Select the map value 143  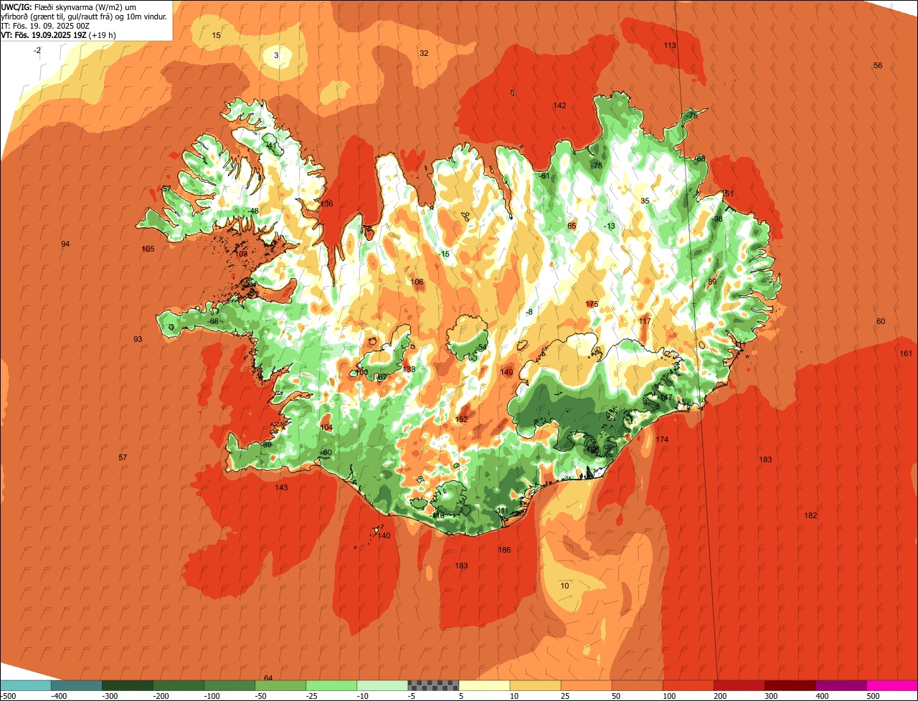(281, 488)
